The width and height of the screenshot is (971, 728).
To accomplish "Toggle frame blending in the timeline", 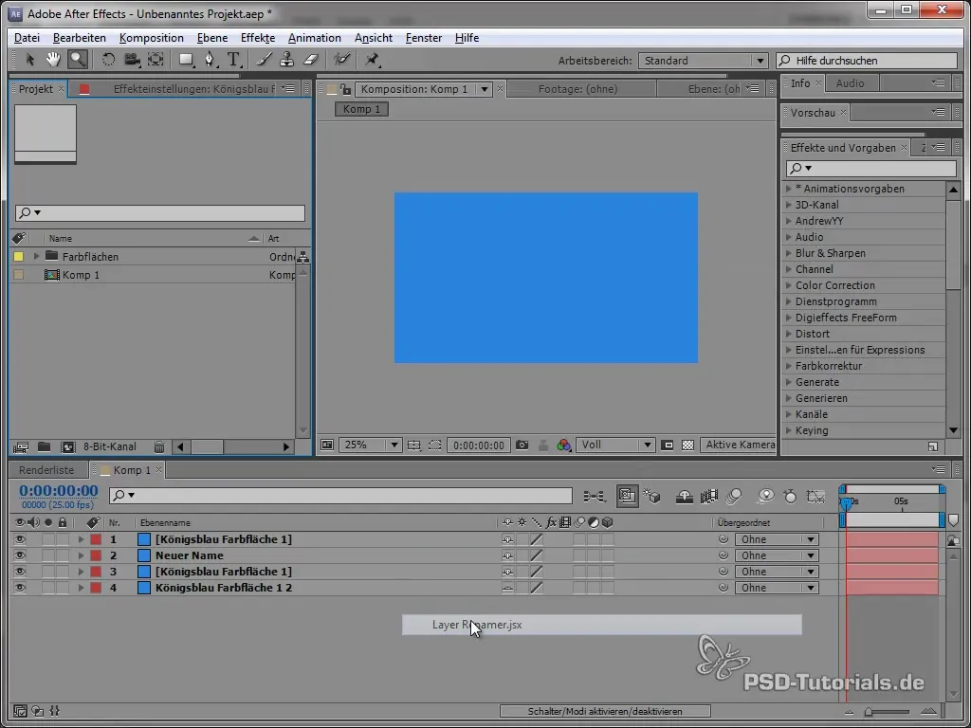I will click(x=709, y=496).
